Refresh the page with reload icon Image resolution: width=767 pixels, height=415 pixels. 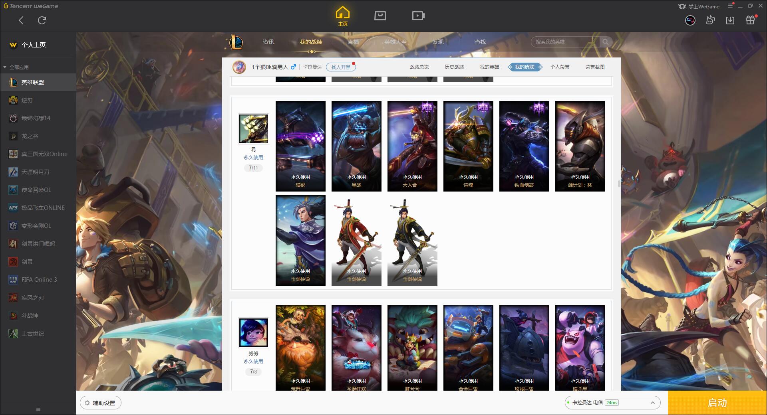point(42,20)
